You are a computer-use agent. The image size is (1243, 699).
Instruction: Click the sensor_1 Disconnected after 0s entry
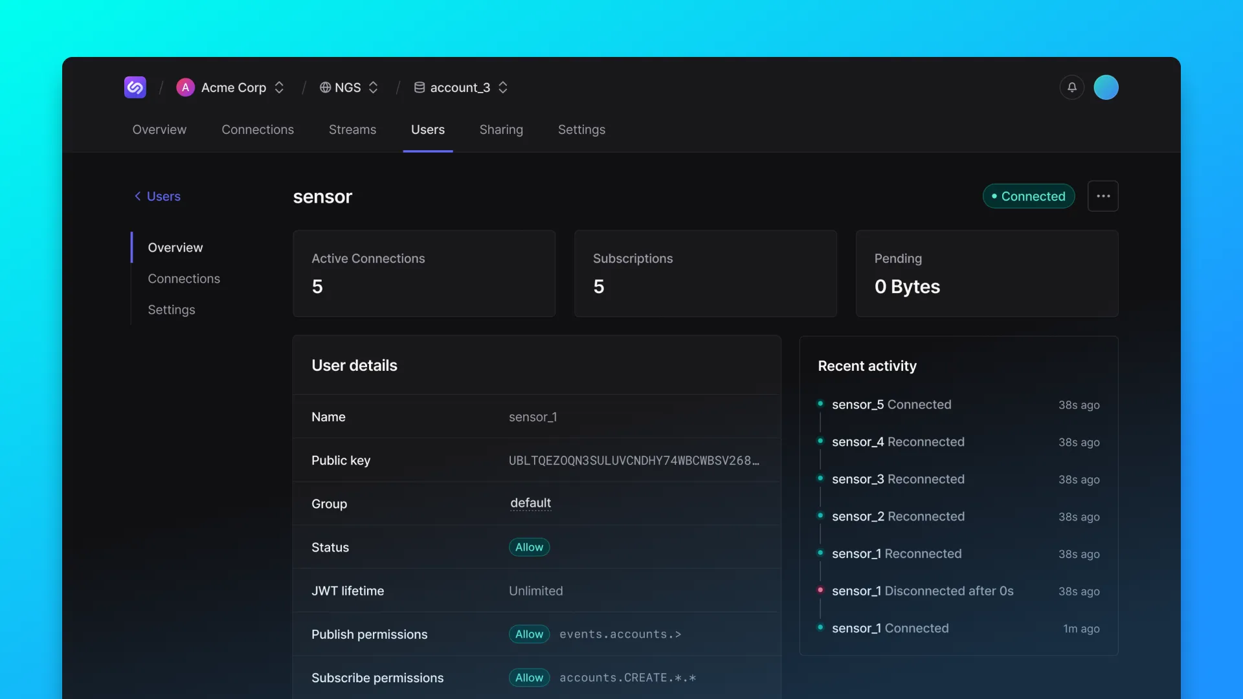[958, 591]
